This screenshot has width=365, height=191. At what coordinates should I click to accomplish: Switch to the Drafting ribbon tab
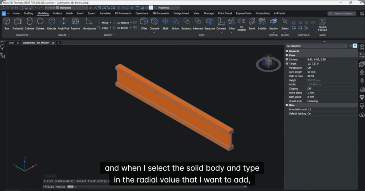point(29,14)
